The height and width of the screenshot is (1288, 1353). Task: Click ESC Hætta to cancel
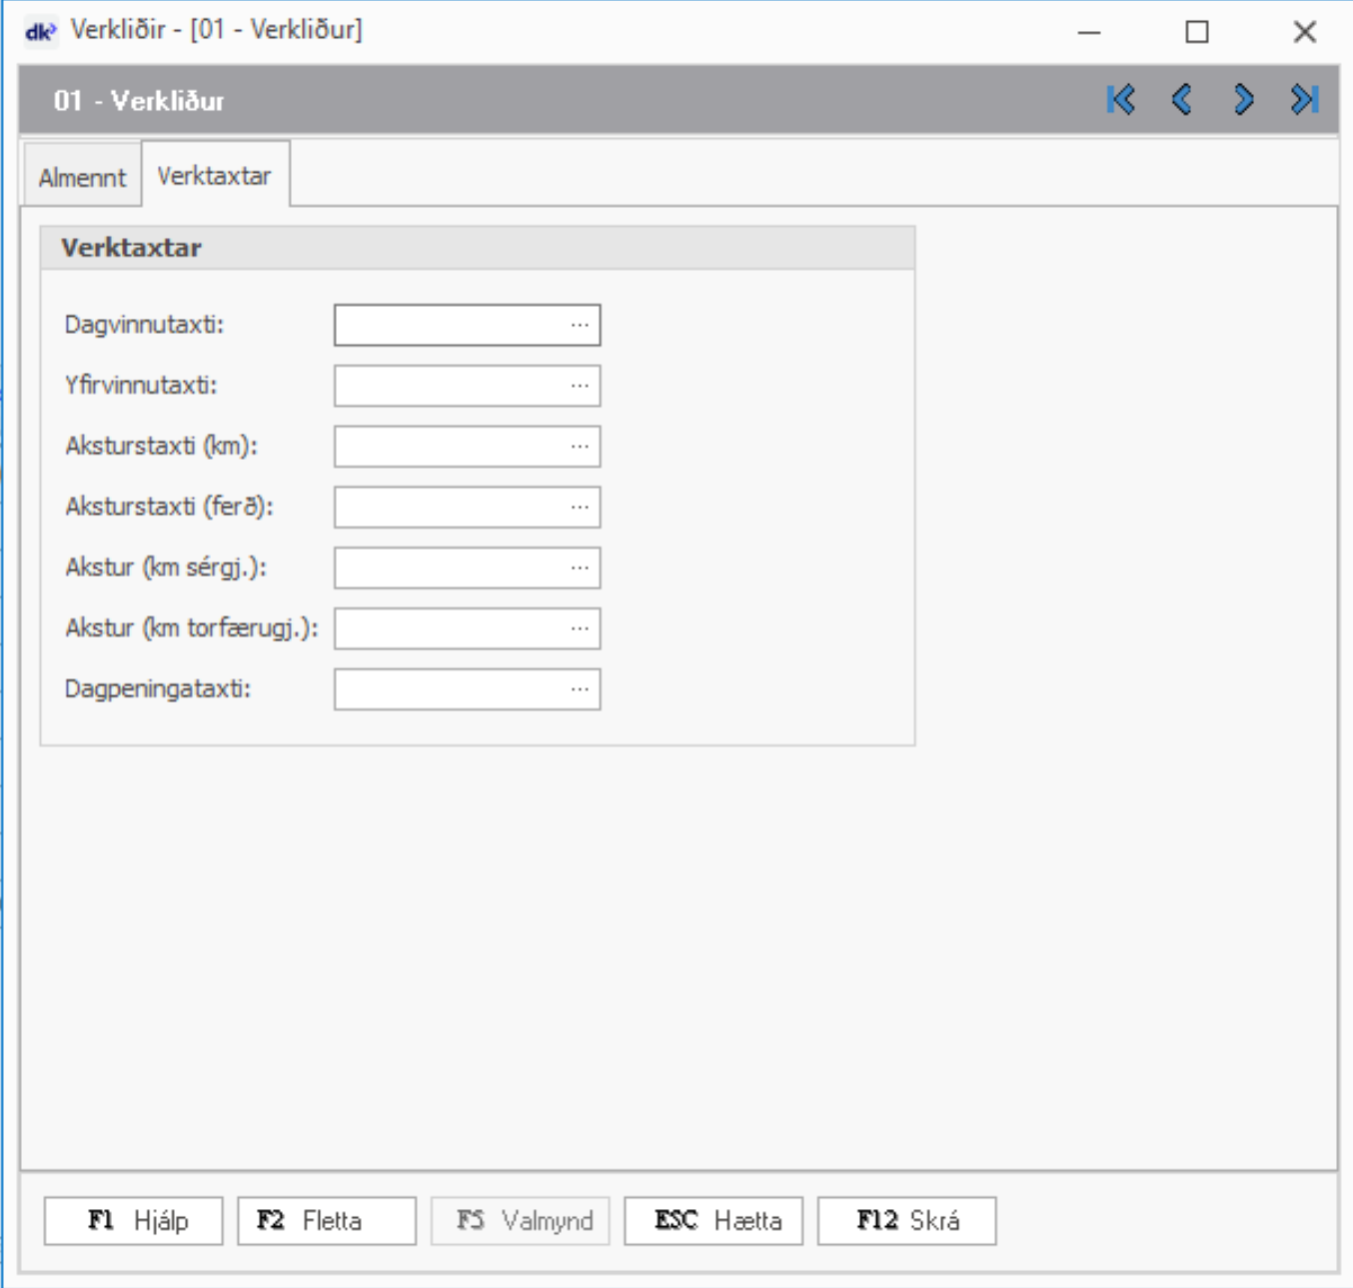[x=713, y=1221]
